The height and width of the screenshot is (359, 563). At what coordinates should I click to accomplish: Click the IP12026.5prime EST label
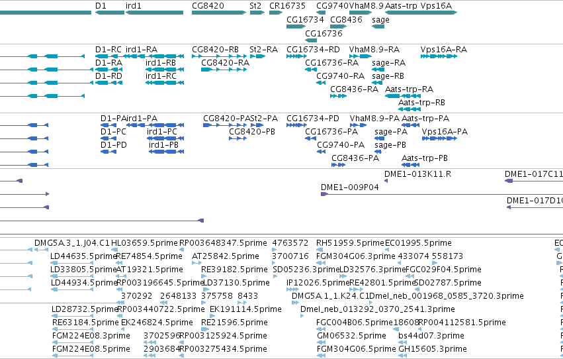pyautogui.click(x=318, y=283)
